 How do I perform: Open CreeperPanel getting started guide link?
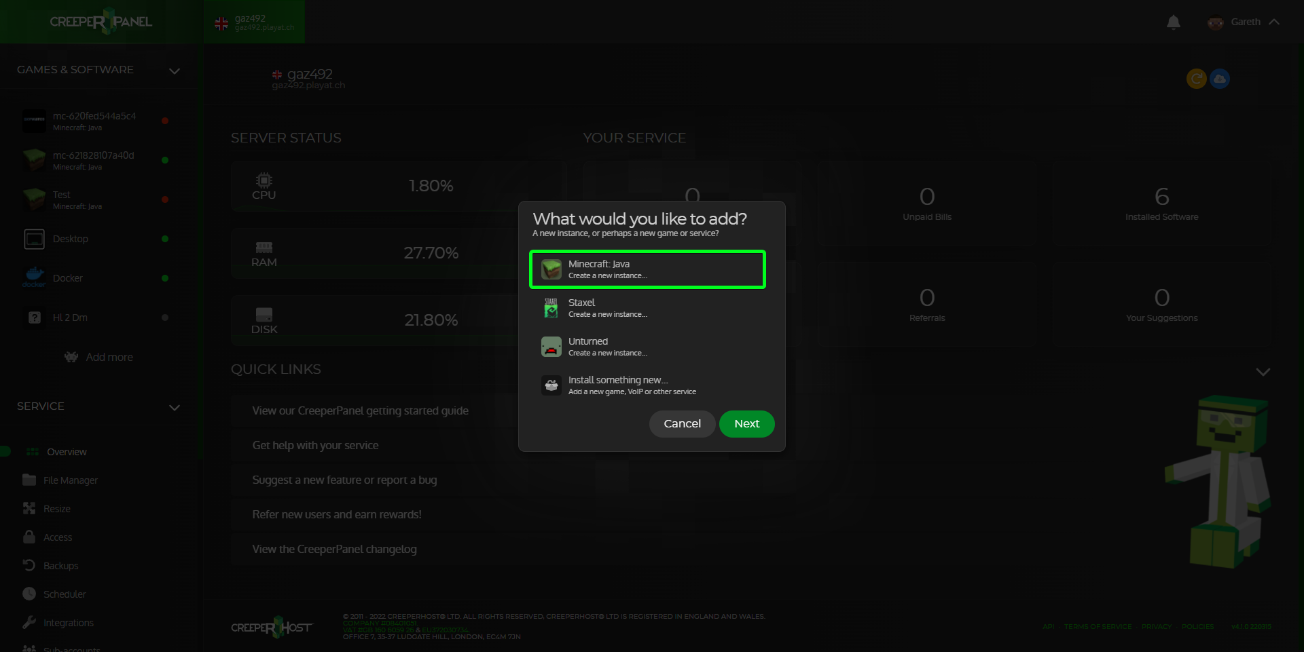pyautogui.click(x=361, y=410)
